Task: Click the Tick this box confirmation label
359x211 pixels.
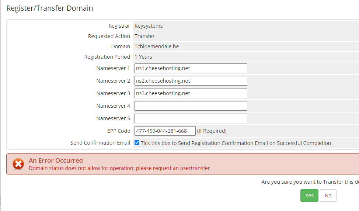Action: 236,143
